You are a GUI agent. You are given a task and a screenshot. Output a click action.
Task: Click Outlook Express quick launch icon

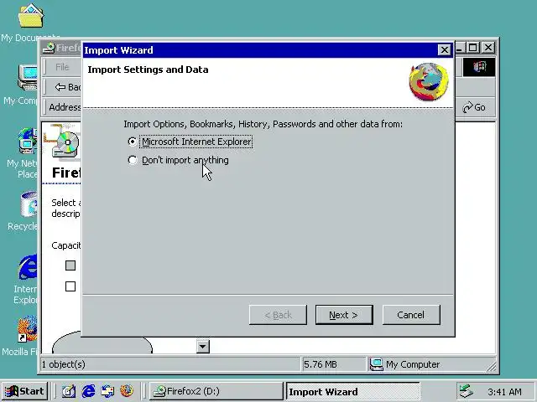pyautogui.click(x=107, y=391)
